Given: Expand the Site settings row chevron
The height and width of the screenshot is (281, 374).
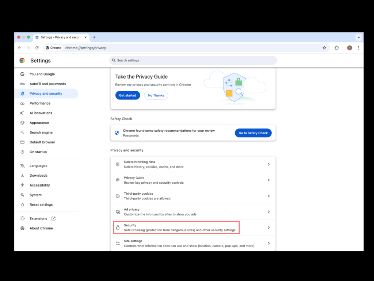Looking at the screenshot, I should pyautogui.click(x=268, y=243).
